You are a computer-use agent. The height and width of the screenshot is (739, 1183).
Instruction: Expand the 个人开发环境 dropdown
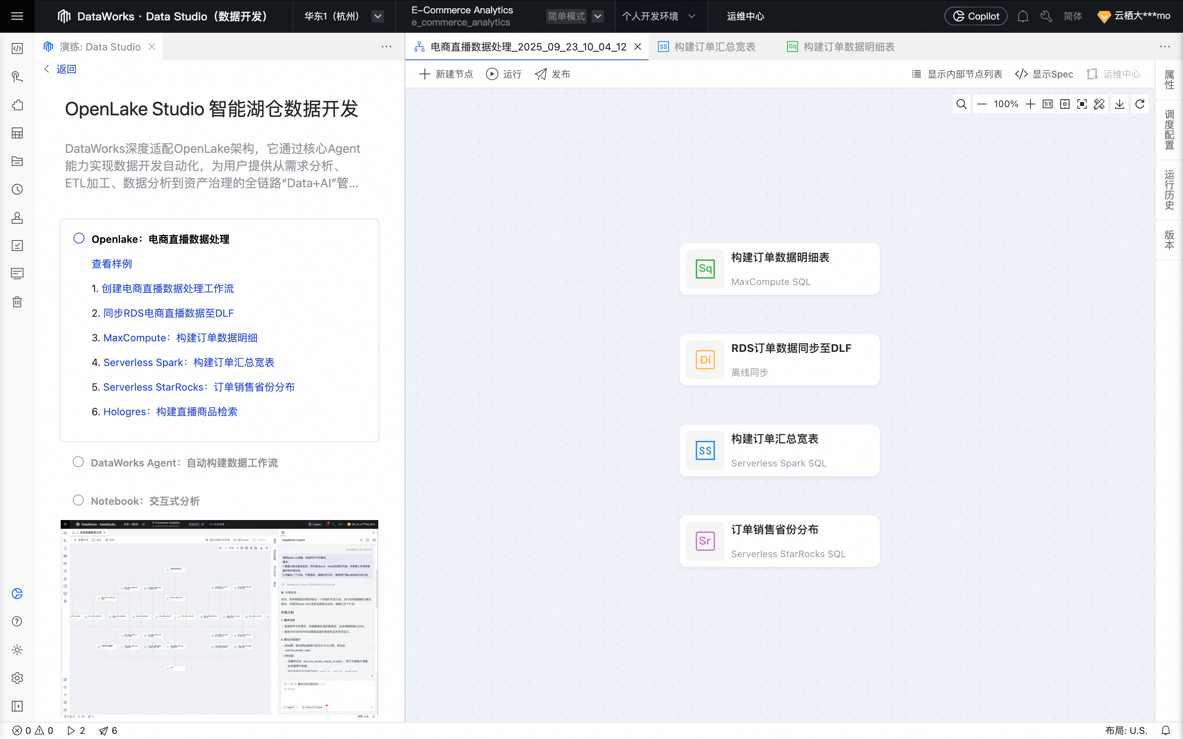click(x=691, y=16)
